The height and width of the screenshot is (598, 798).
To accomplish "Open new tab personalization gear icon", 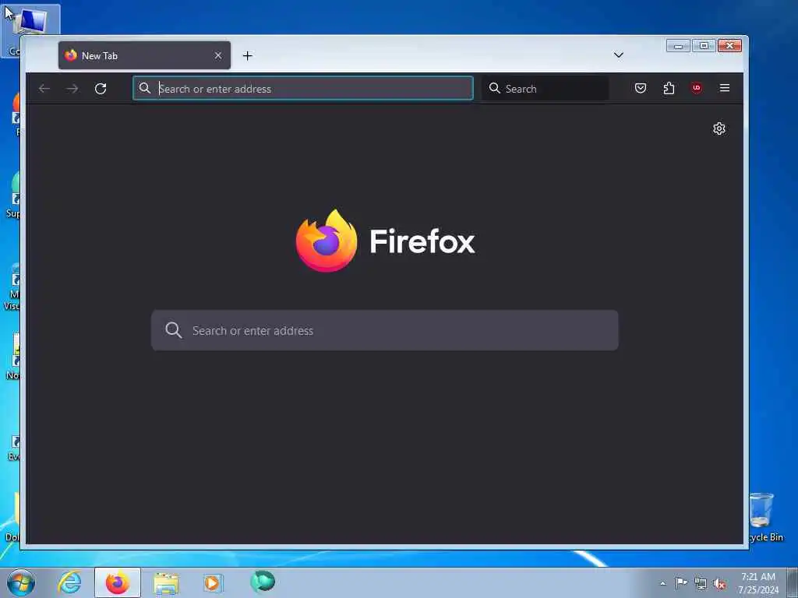I will (719, 128).
